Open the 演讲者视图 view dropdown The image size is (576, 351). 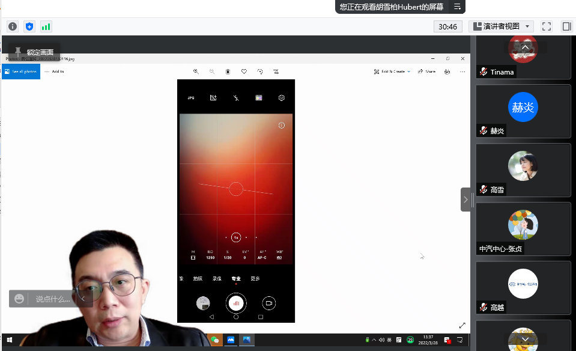pos(501,26)
